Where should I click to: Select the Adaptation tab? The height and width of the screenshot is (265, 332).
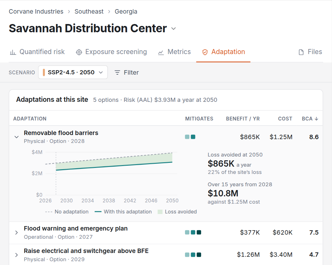[x=223, y=52]
